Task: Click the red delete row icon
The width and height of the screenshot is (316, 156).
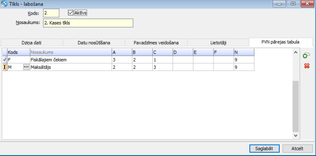Action: pos(307,66)
